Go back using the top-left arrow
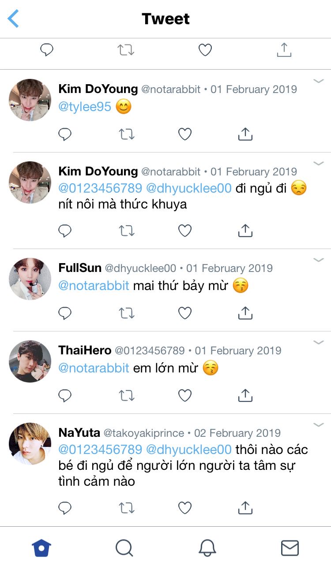This screenshot has width=331, height=569. (13, 19)
